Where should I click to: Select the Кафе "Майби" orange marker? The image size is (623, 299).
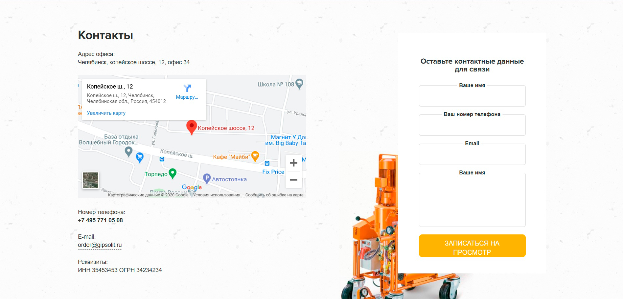(x=255, y=157)
